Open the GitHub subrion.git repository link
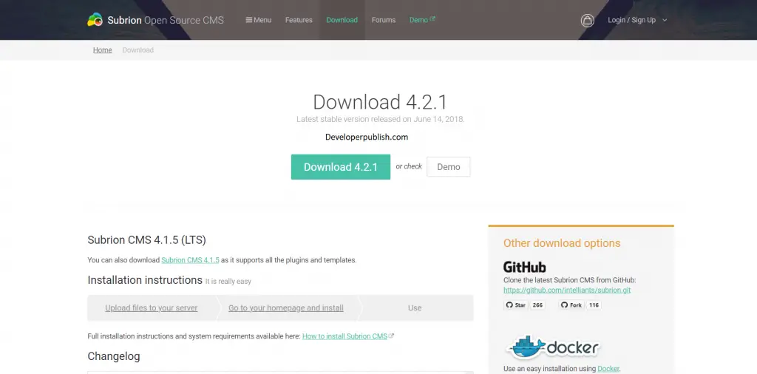757x374 pixels. pyautogui.click(x=567, y=290)
